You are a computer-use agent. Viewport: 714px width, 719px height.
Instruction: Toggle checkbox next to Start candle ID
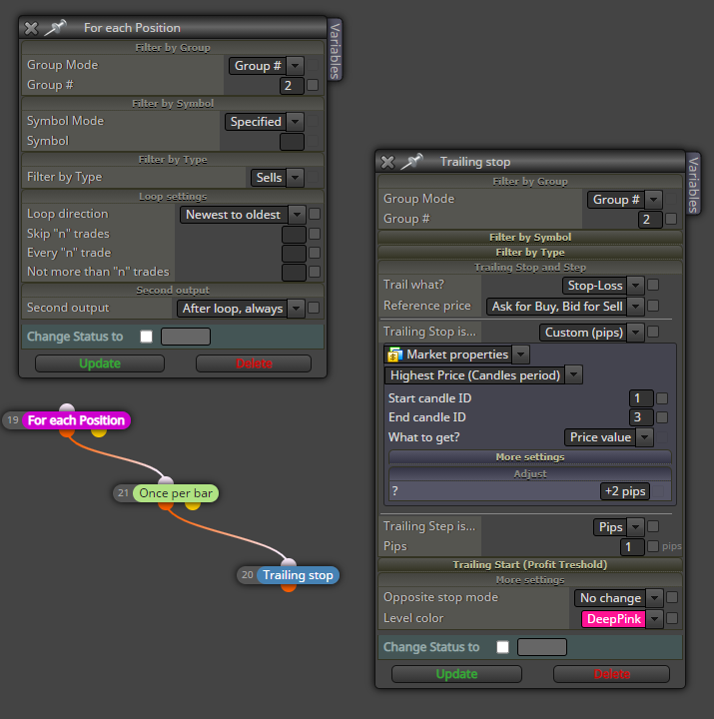point(662,398)
